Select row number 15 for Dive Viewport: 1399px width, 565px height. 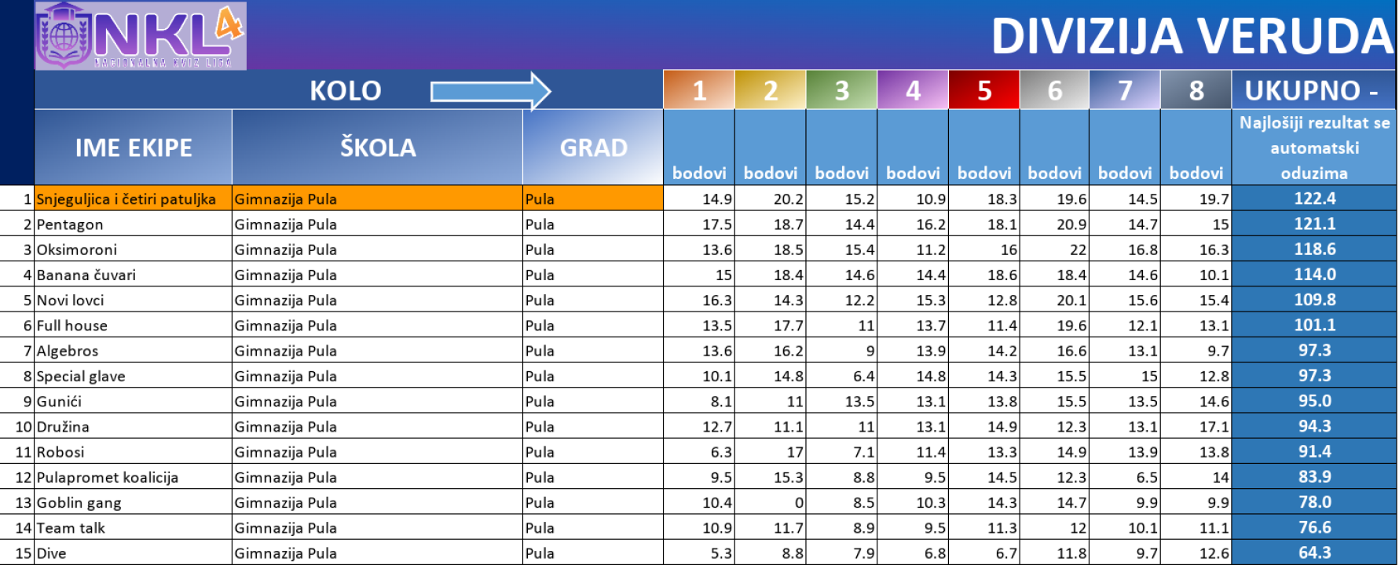[x=24, y=553]
